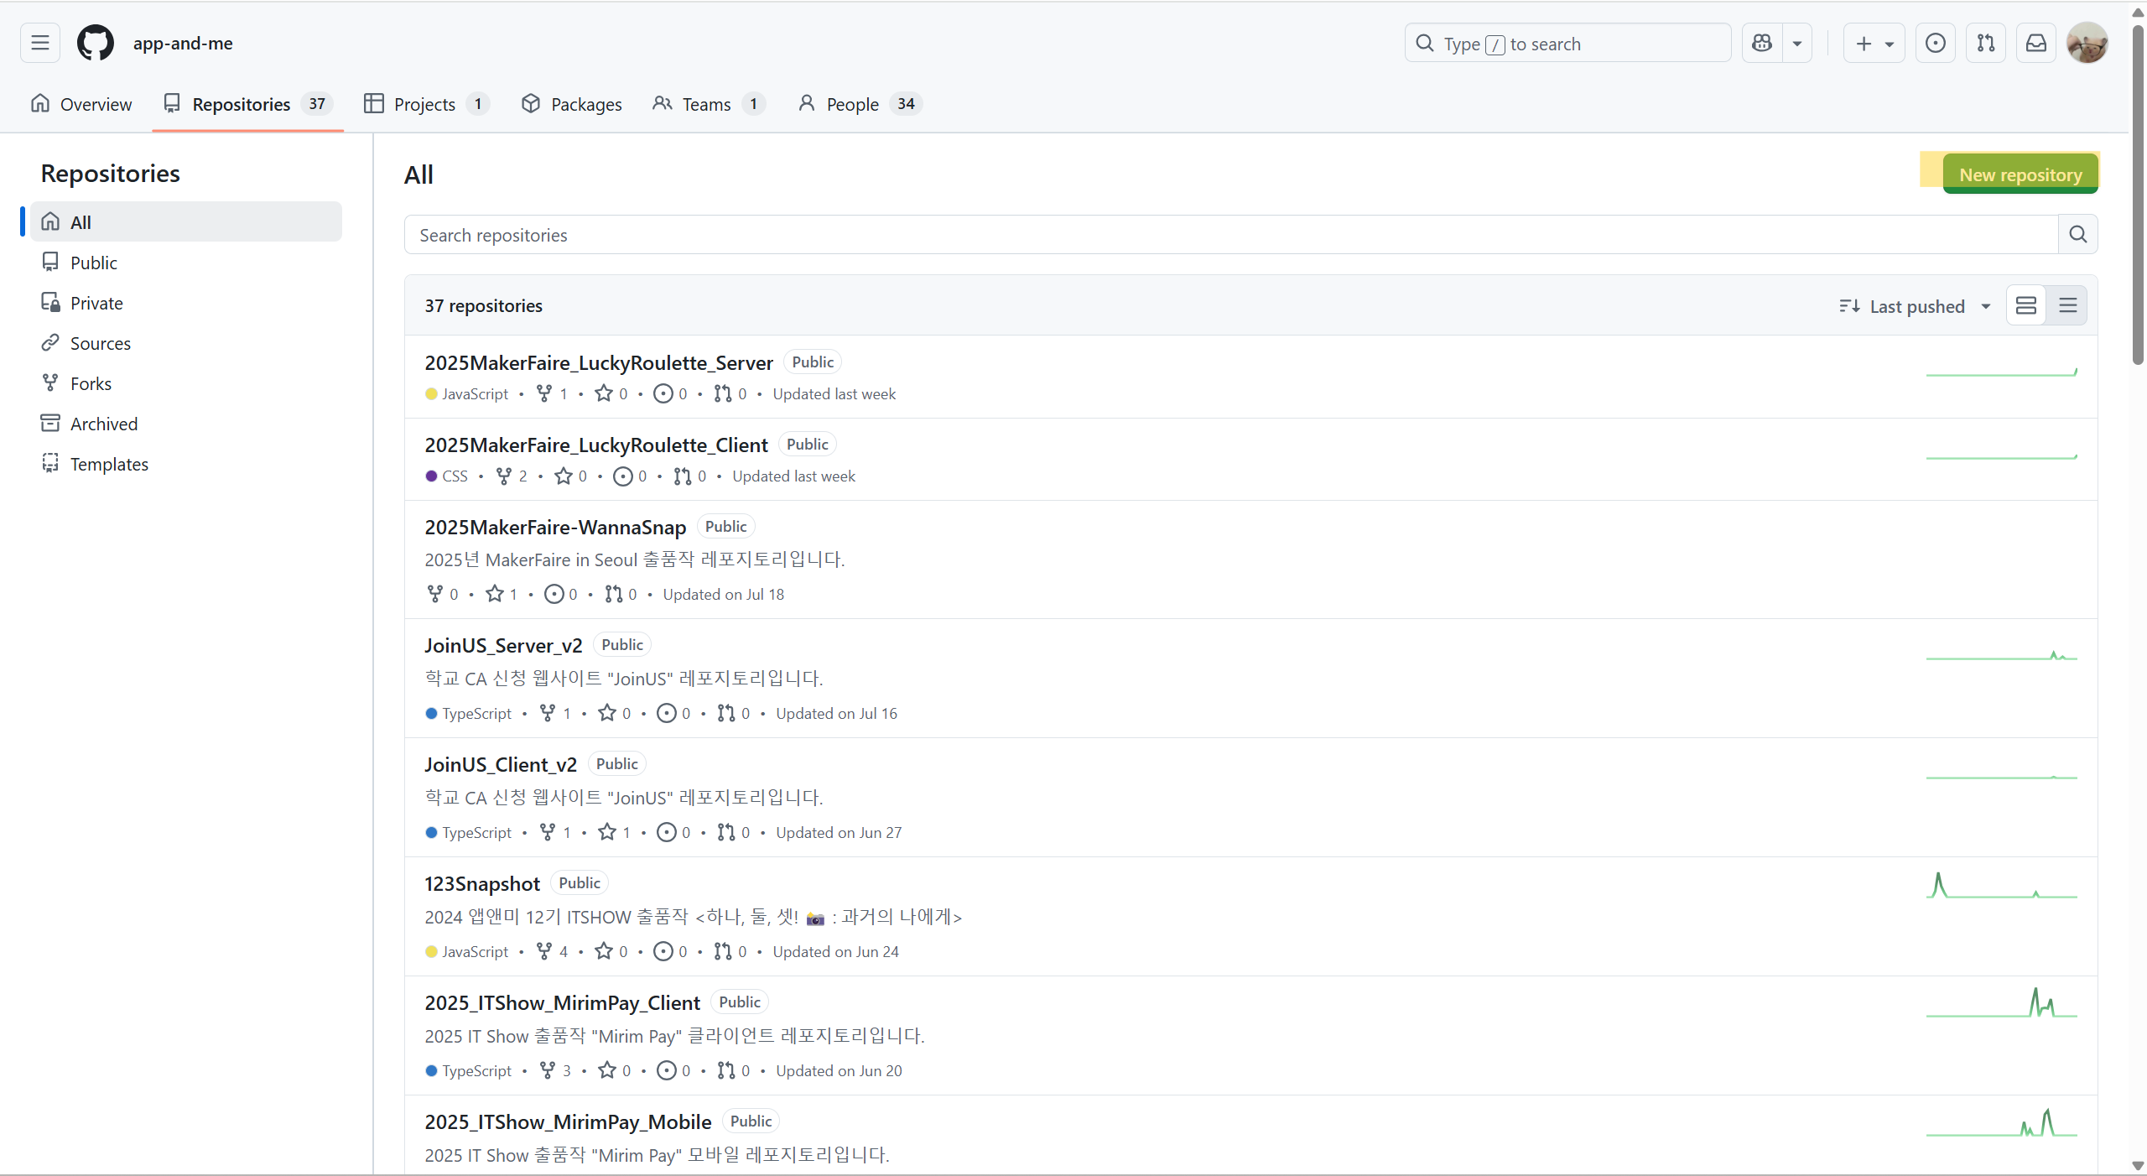Viewport: 2147px width, 1176px height.
Task: Switch to expanded card list view
Action: (x=2026, y=305)
